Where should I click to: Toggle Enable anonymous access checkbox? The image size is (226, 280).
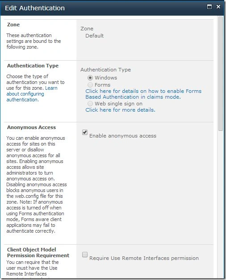85,132
